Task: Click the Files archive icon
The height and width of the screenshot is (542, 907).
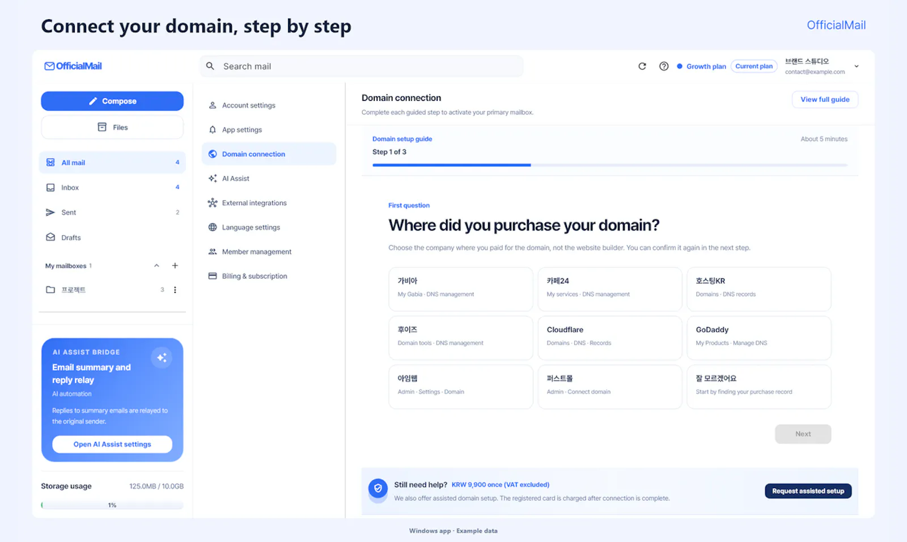Action: tap(102, 127)
